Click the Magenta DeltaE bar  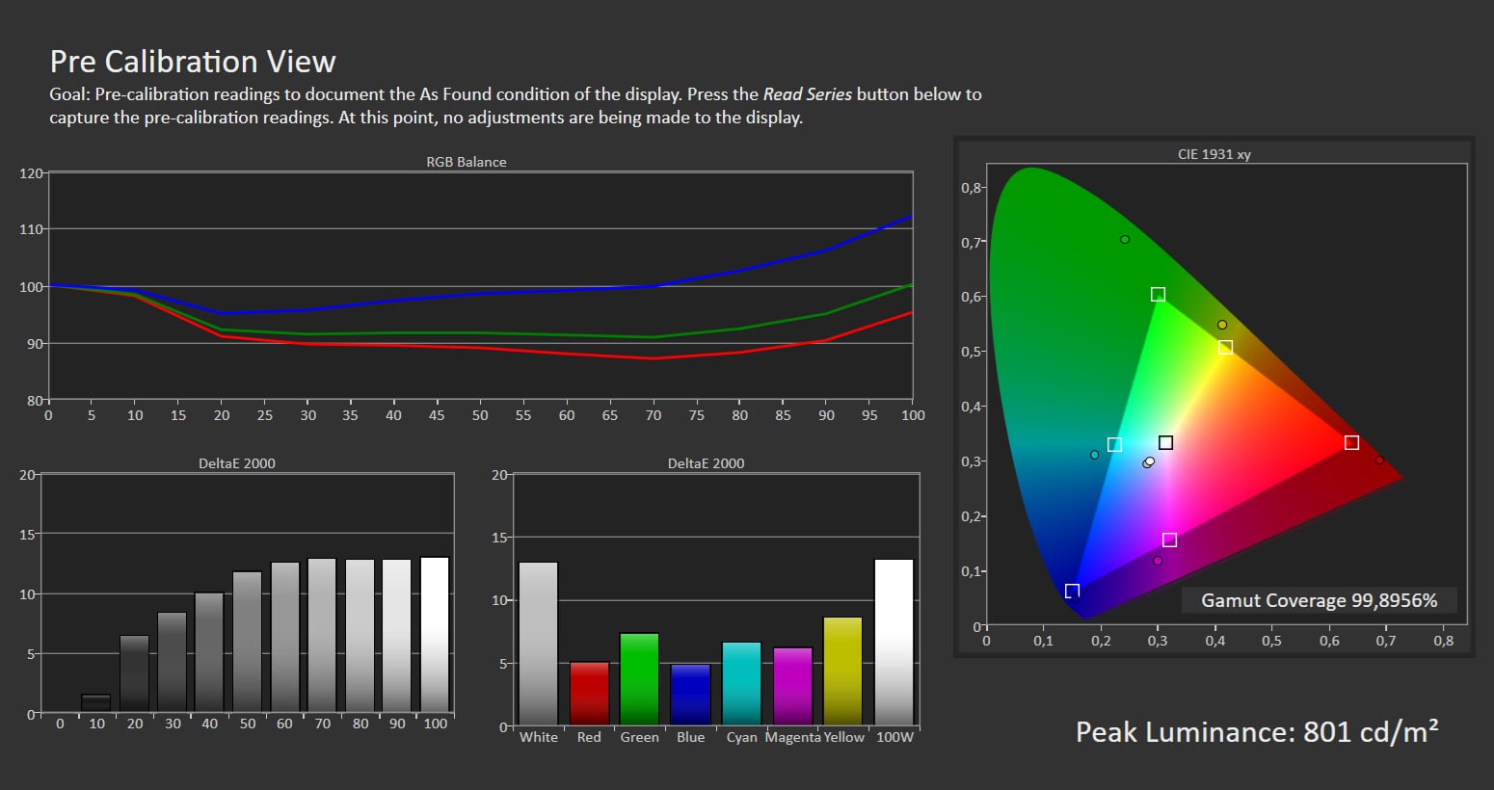(x=792, y=686)
